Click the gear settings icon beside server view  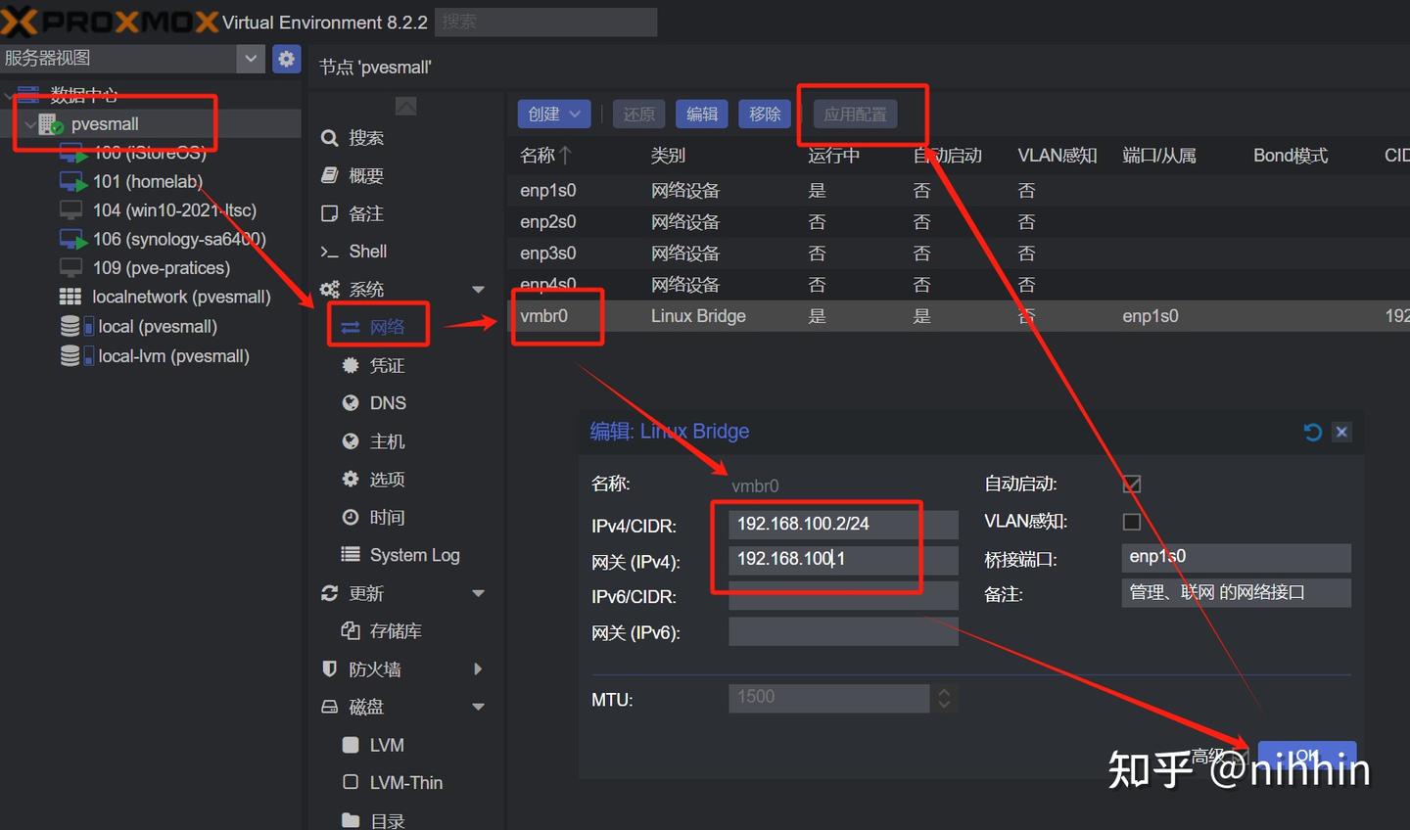pyautogui.click(x=286, y=59)
